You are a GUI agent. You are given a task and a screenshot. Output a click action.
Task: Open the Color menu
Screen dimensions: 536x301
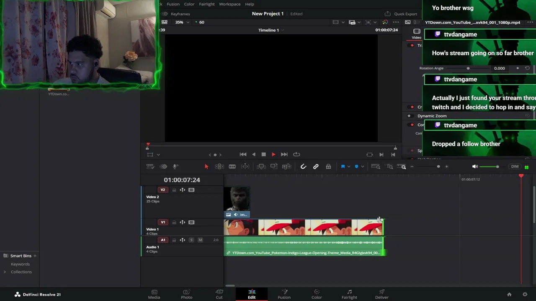coord(189,4)
